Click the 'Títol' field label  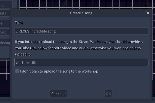point(19,23)
